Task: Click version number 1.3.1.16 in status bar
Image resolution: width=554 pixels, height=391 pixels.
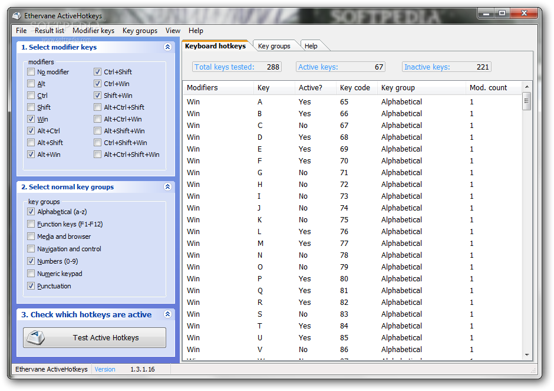Action: coord(143,369)
